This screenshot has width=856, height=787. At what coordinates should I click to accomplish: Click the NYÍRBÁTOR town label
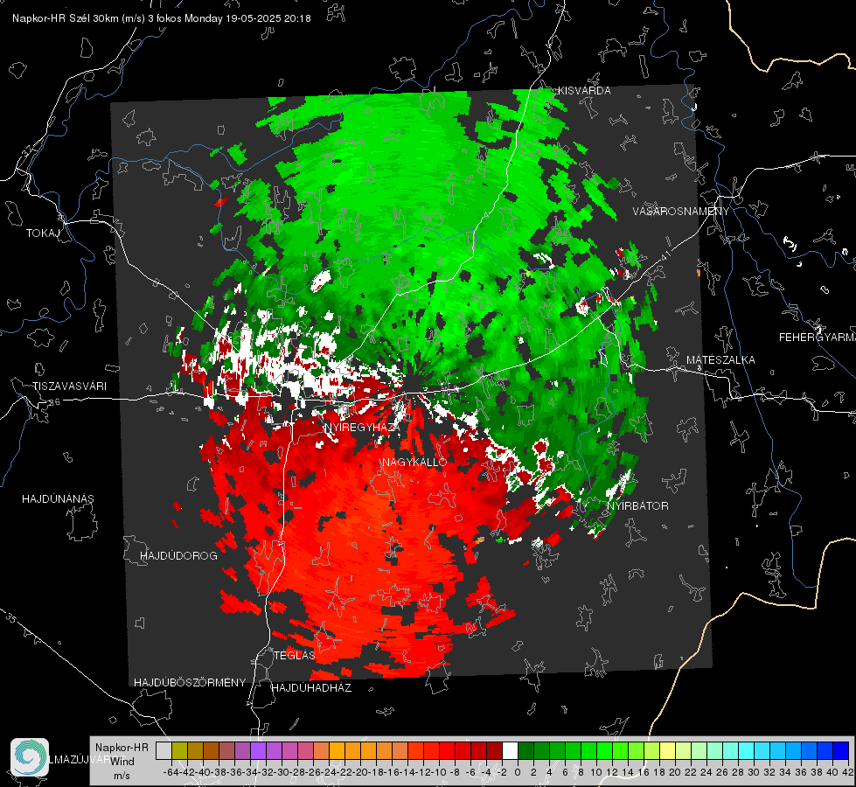click(637, 506)
